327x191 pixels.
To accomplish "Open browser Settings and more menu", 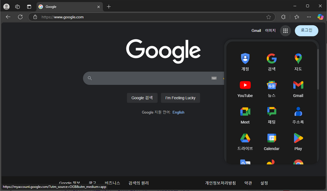I will point(309,17).
